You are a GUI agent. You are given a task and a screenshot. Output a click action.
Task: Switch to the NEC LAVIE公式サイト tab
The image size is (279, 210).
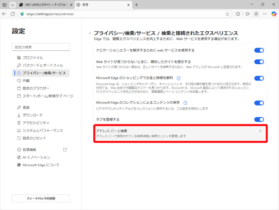click(46, 5)
